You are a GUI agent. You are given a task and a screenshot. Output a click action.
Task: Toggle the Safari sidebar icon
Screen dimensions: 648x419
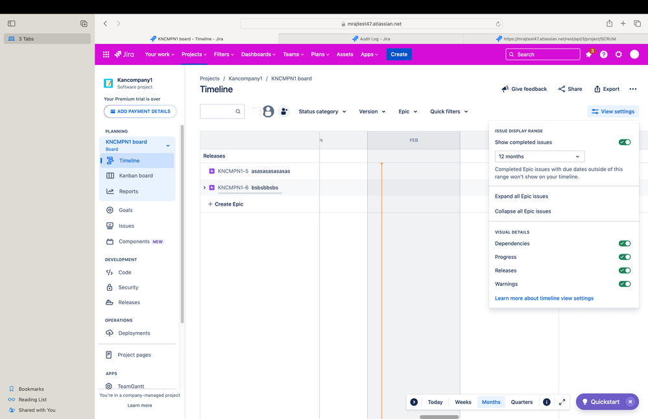click(x=12, y=23)
